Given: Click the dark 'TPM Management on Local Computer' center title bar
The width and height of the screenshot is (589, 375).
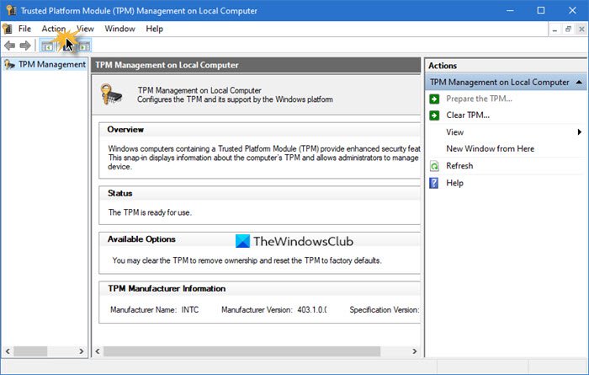Looking at the screenshot, I should [x=256, y=65].
